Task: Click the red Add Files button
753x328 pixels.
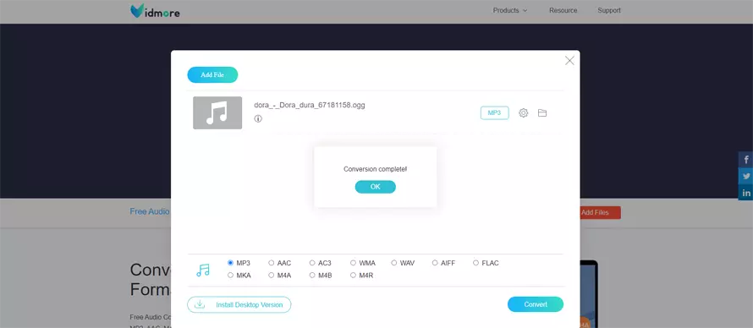Action: (x=600, y=212)
